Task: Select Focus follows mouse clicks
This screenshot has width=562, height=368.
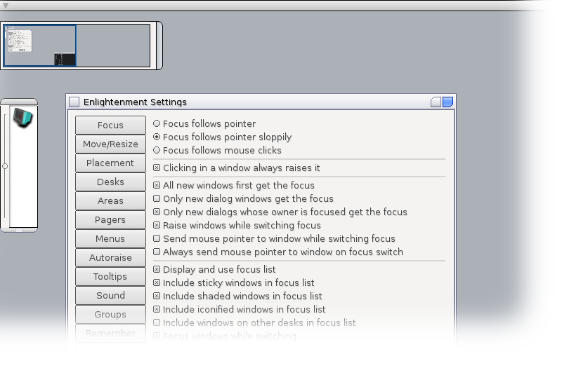Action: (217, 150)
